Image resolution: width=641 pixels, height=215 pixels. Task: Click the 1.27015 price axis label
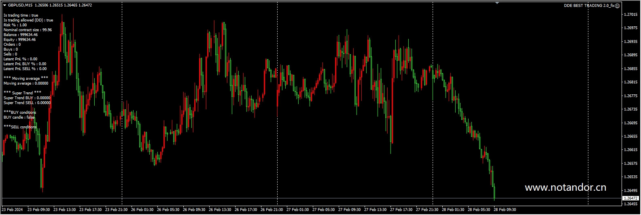(x=630, y=15)
